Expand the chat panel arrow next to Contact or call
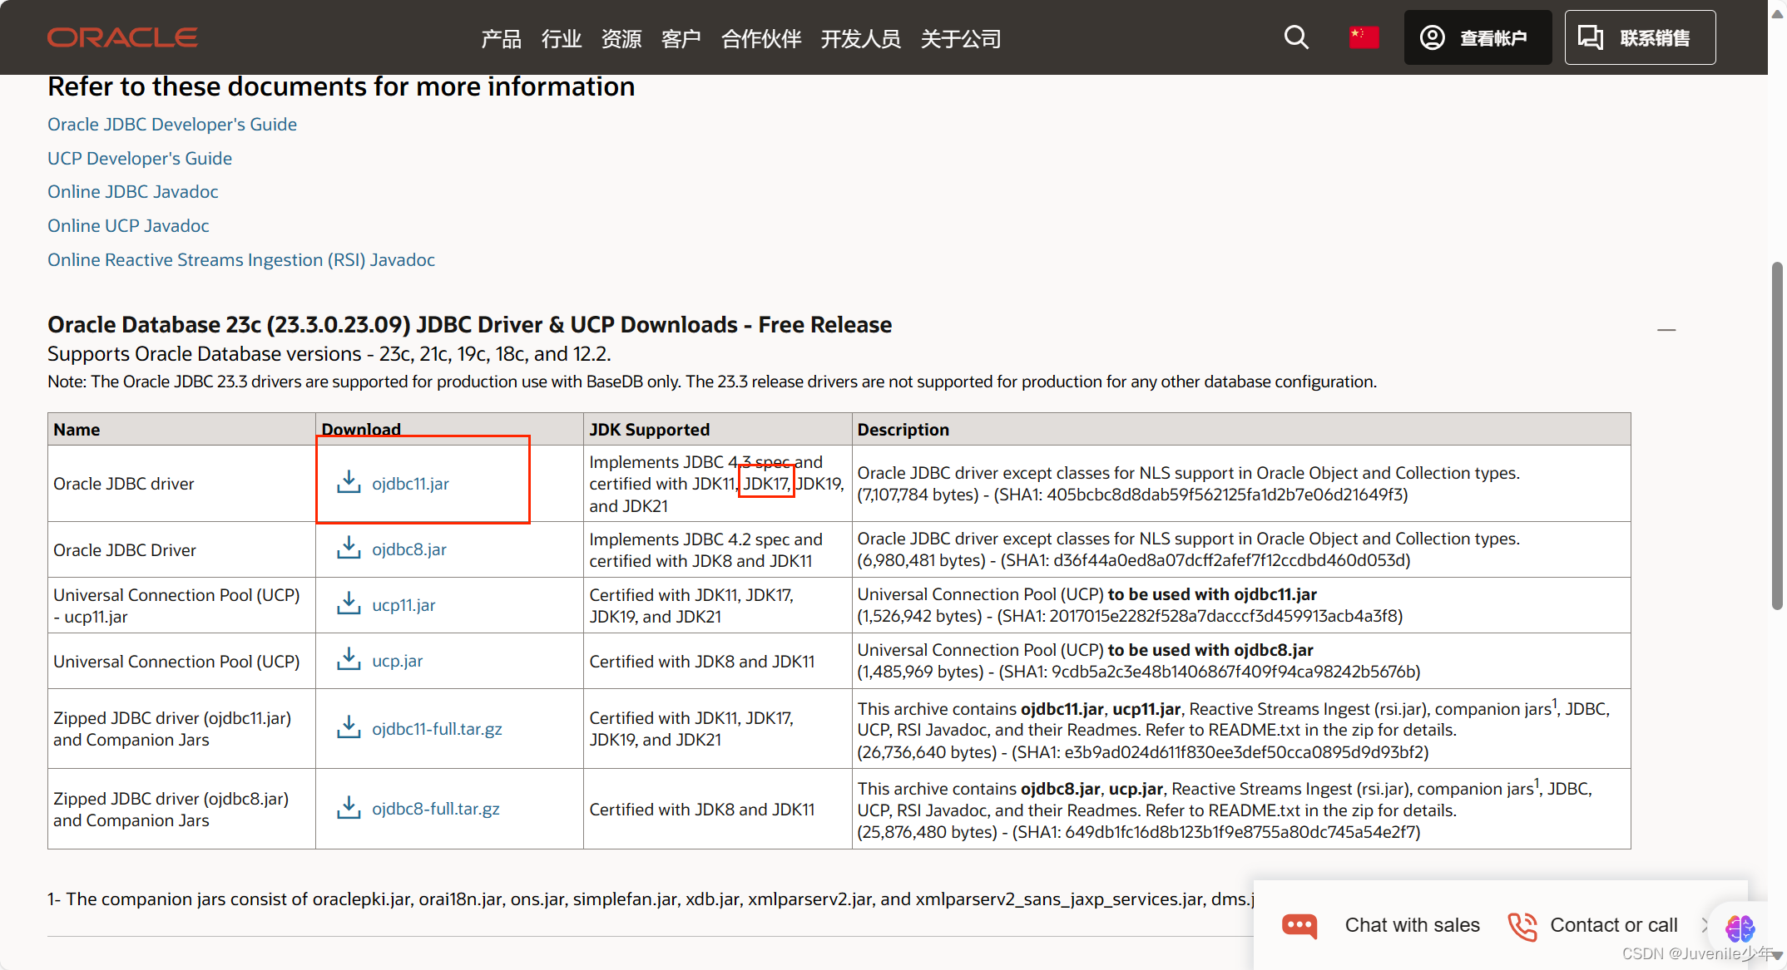1787x970 pixels. [x=1705, y=924]
